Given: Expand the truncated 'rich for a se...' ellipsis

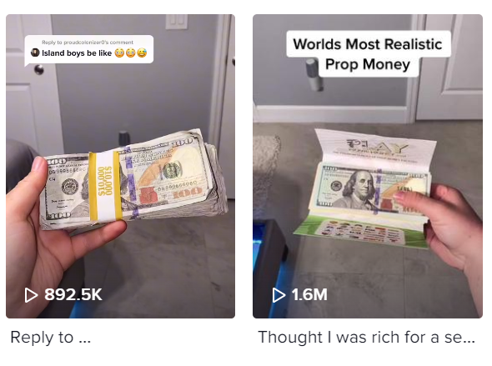Looking at the screenshot, I should pos(469,338).
